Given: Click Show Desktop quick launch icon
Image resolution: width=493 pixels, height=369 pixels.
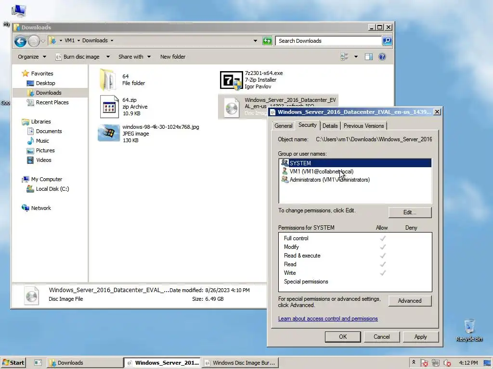Looking at the screenshot, I should point(38,363).
